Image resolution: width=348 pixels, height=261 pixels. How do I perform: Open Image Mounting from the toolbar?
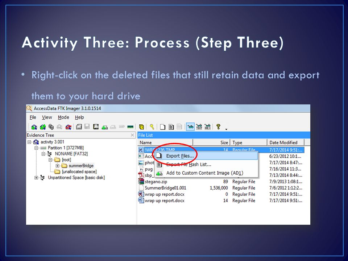[51, 127]
